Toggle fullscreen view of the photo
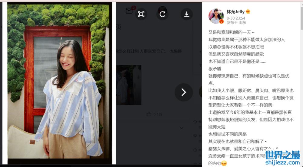 (141, 14)
